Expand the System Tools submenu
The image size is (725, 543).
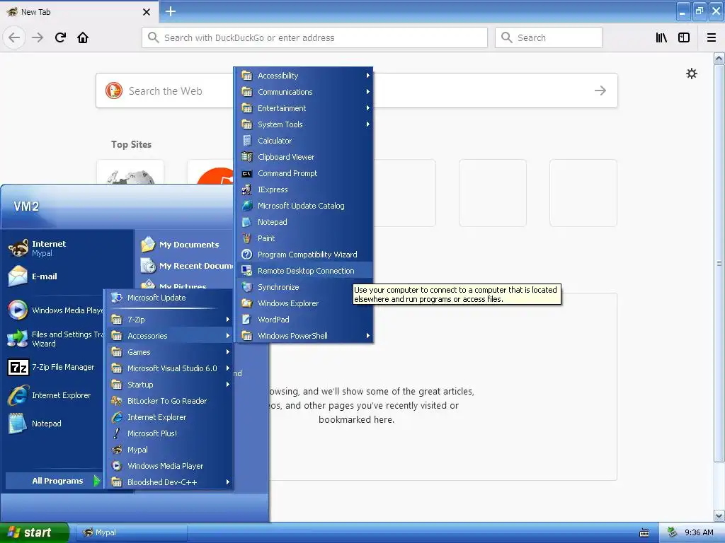coord(305,124)
